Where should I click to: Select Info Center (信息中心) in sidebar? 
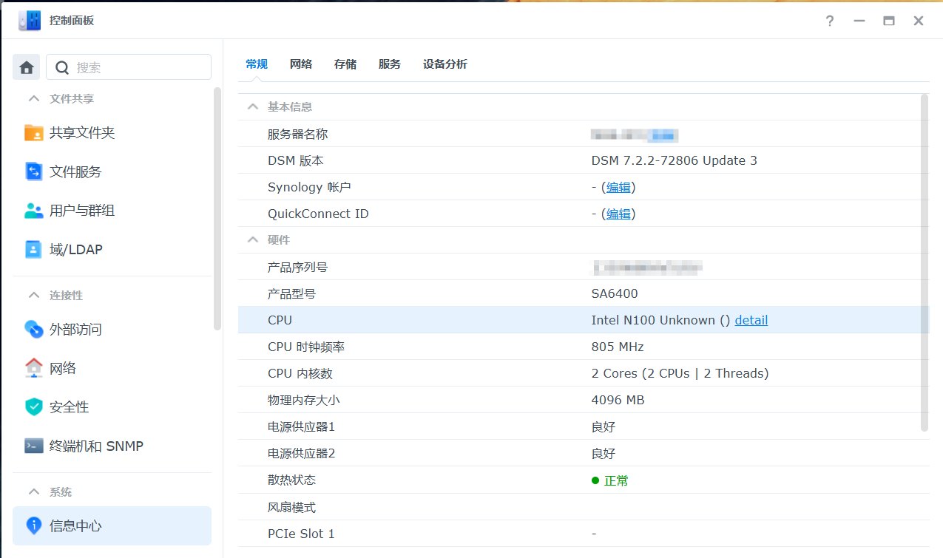112,525
